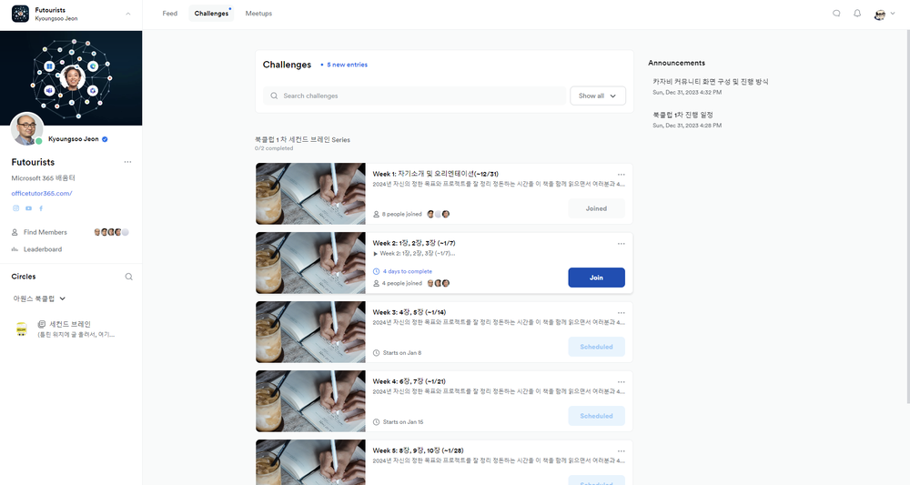Open the officetutor365.com link
Viewport: 910px width, 485px height.
point(42,193)
